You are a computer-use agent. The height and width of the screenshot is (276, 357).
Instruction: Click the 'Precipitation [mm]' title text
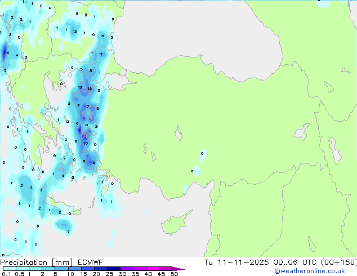tap(37, 262)
